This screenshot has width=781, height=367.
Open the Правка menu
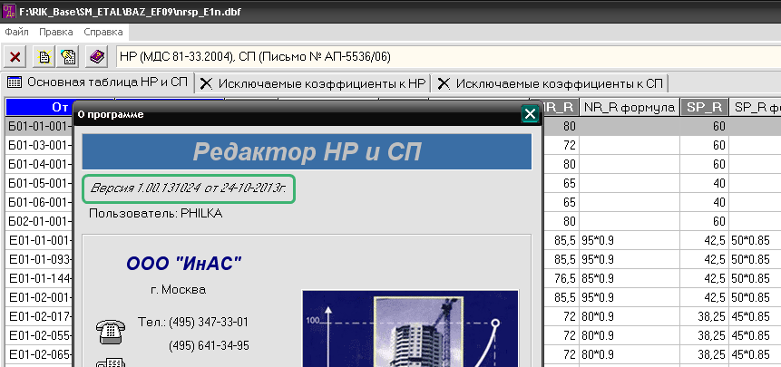tap(56, 32)
